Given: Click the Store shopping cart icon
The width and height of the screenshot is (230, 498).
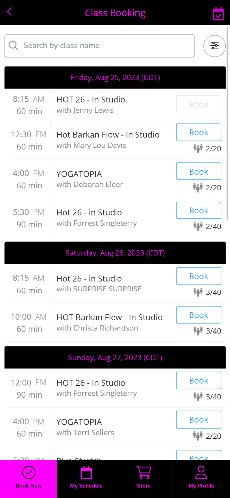Looking at the screenshot, I should click(x=143, y=472).
